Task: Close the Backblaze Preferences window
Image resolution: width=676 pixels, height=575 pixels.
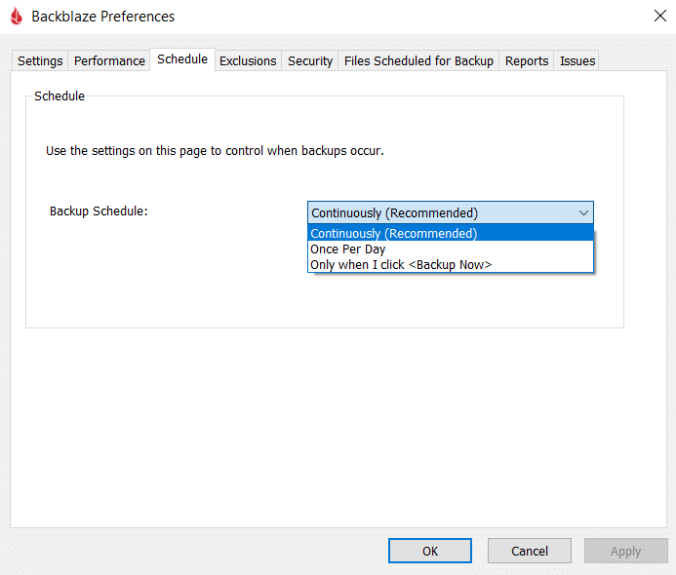Action: click(659, 16)
